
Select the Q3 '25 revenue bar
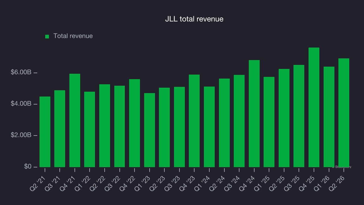(299, 116)
